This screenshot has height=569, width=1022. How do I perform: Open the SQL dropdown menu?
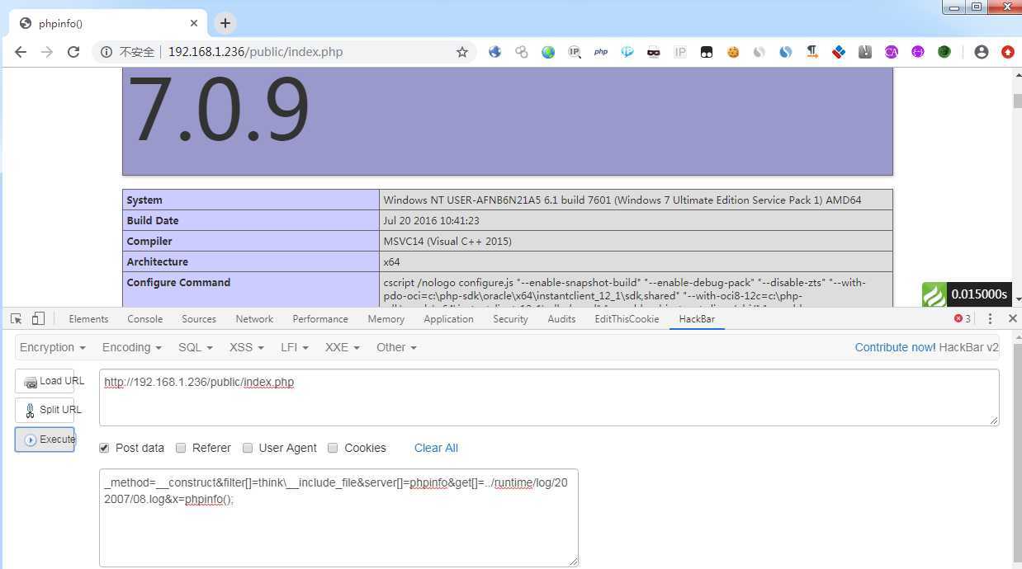[196, 347]
